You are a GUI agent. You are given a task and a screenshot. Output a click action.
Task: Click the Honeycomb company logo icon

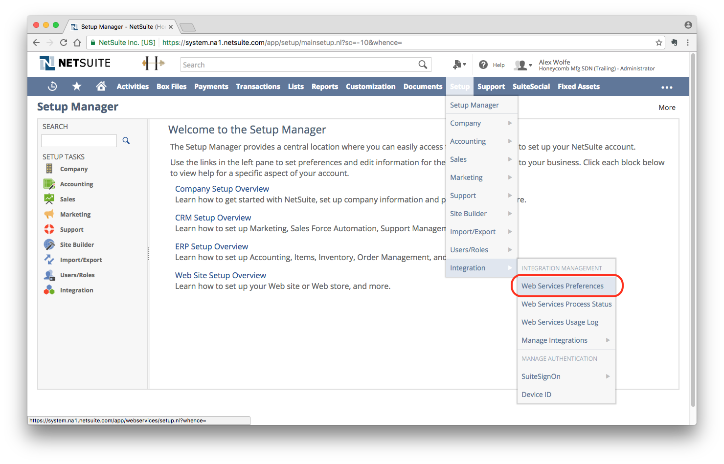(x=154, y=63)
